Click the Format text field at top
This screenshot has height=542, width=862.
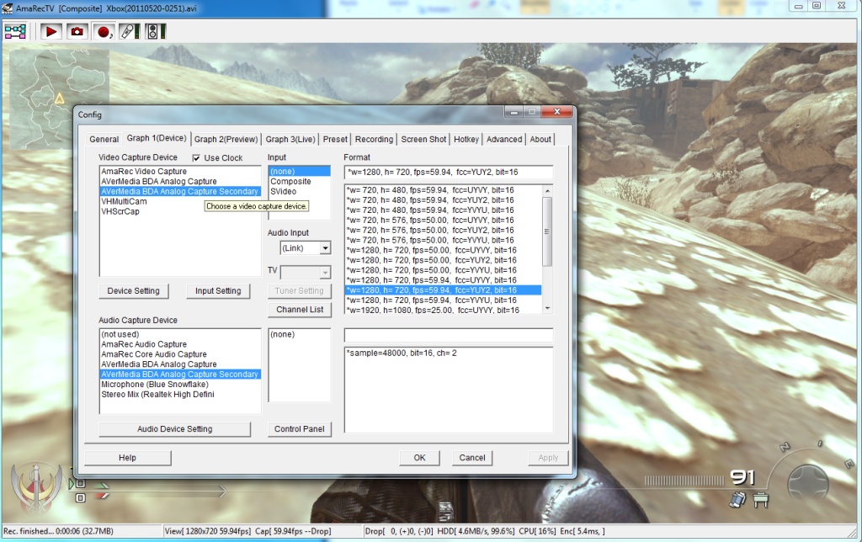click(x=449, y=172)
